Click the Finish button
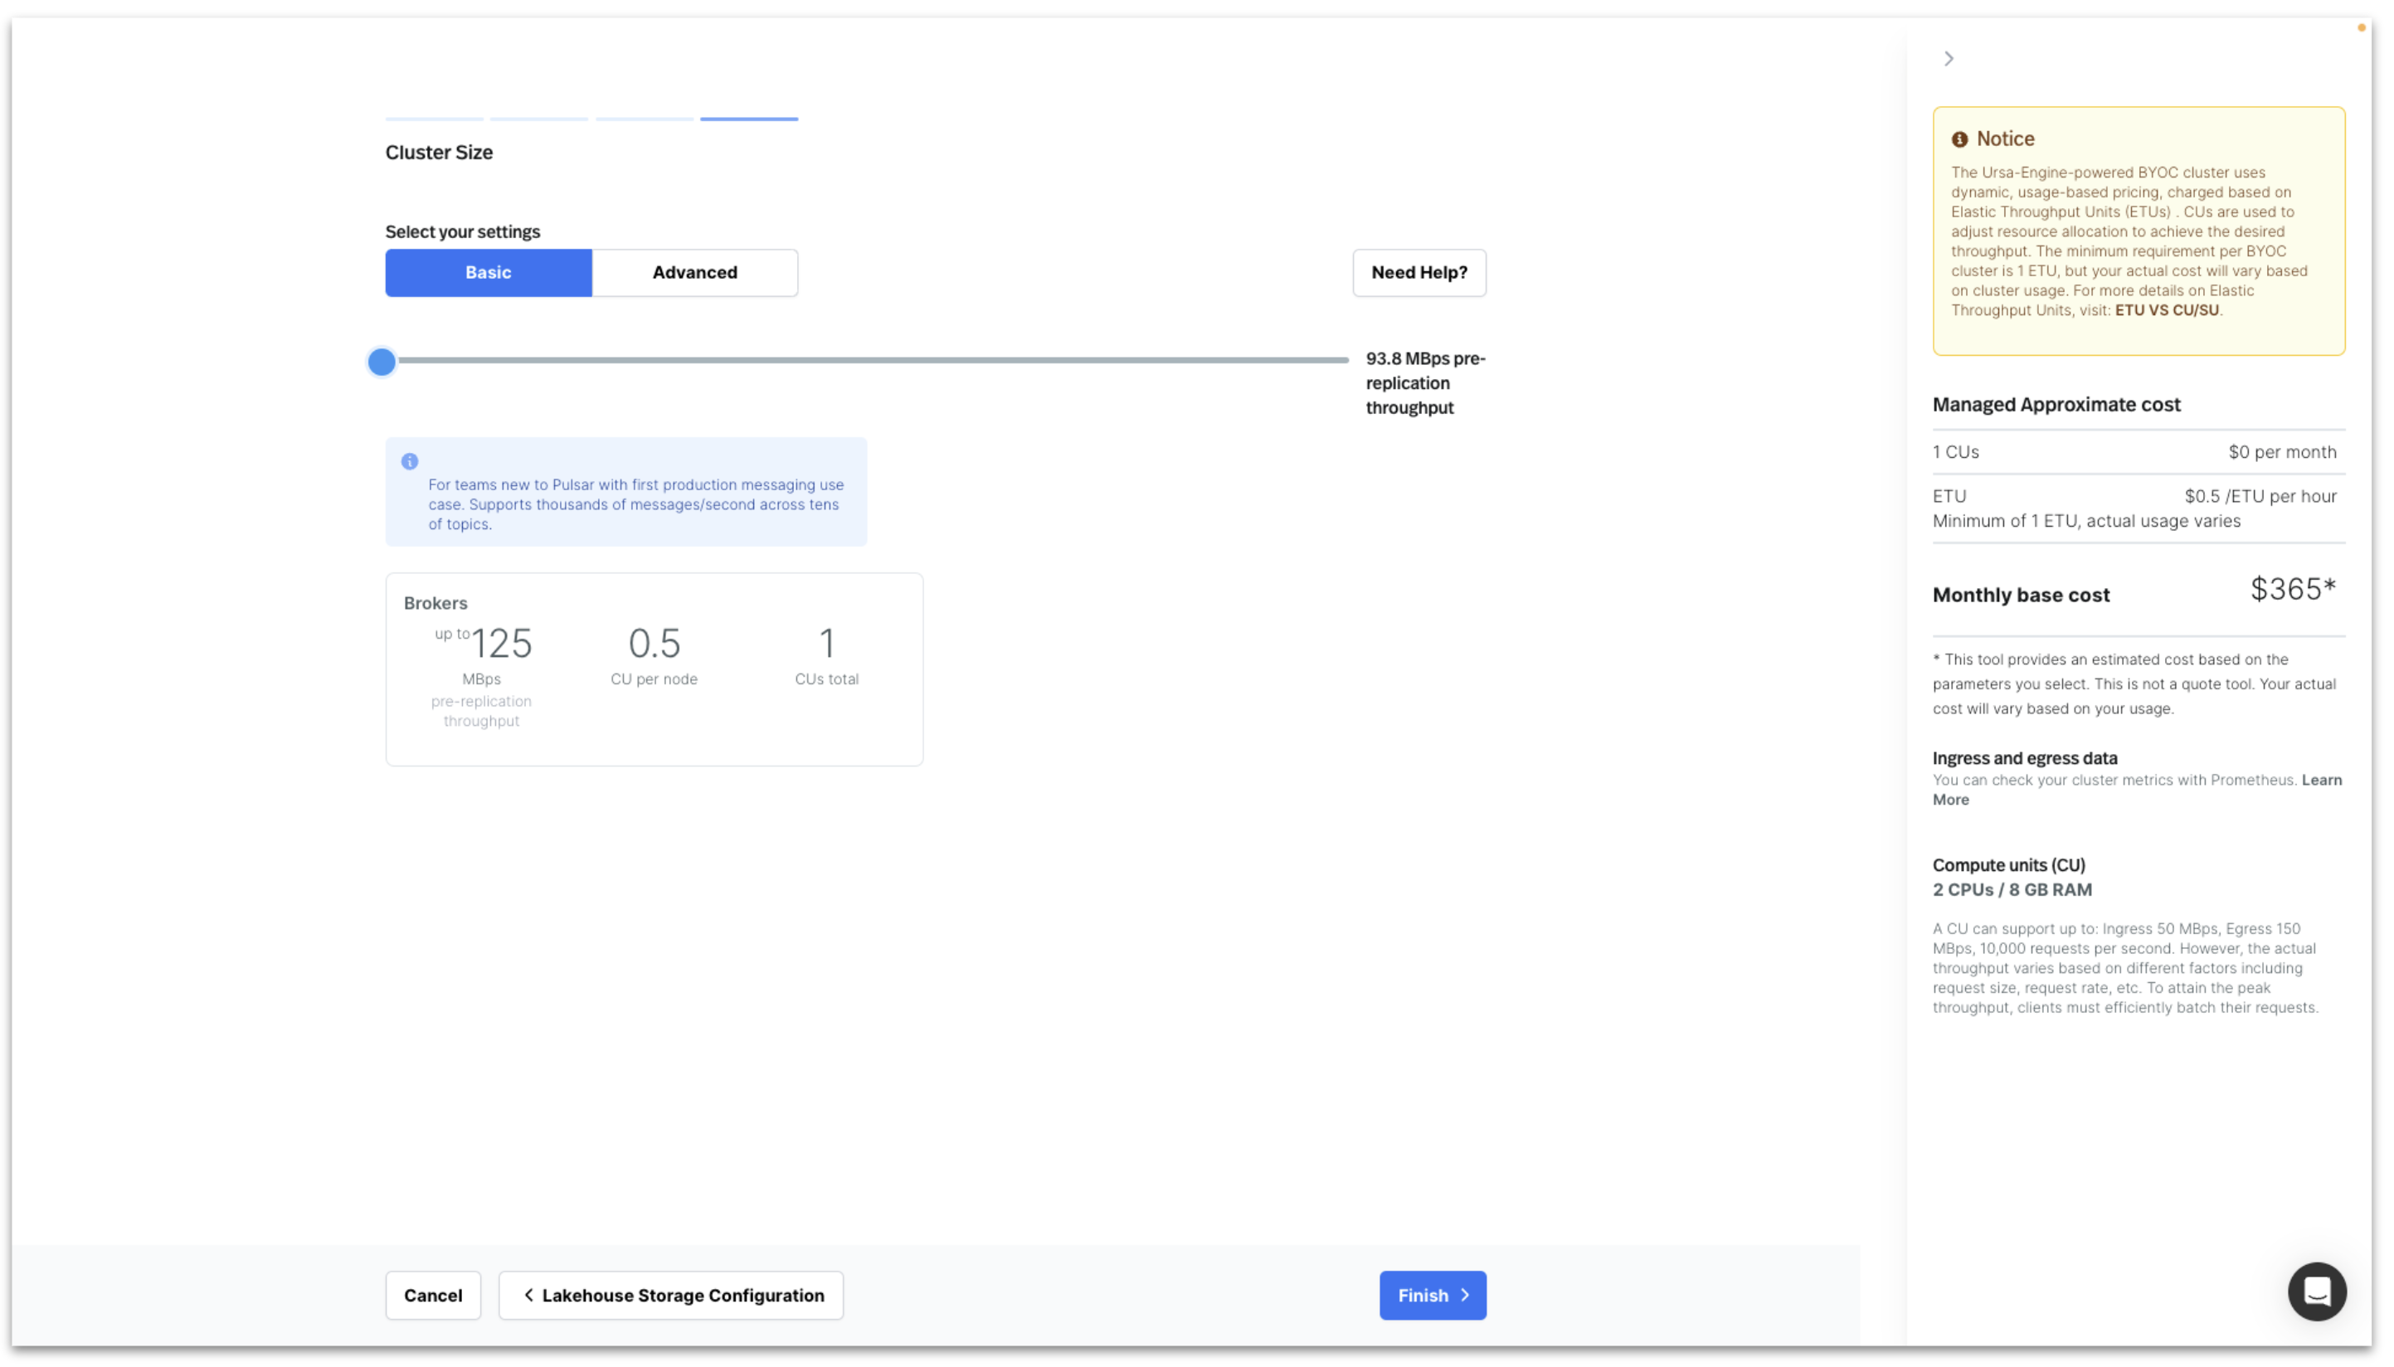 (x=1432, y=1295)
